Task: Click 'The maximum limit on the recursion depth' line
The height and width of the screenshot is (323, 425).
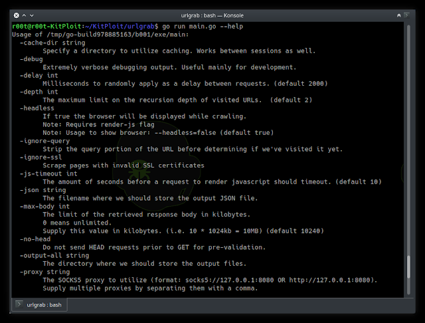Action: (x=177, y=100)
